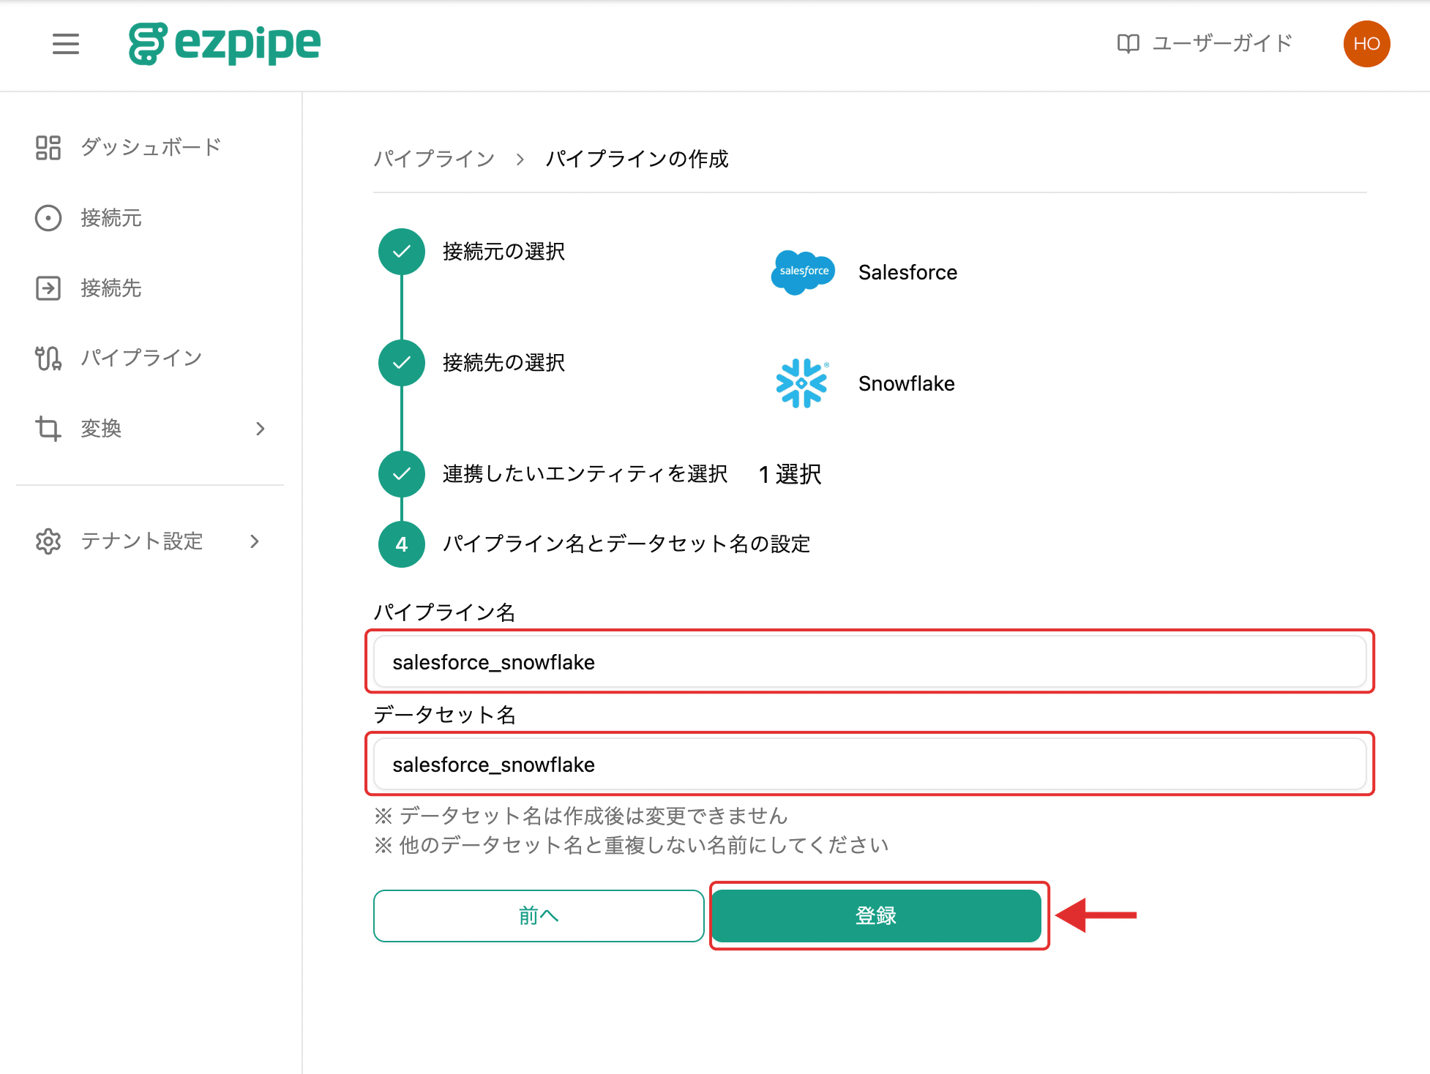The width and height of the screenshot is (1430, 1074).
Task: Select the completed entity selection step checkmark
Action: point(402,474)
